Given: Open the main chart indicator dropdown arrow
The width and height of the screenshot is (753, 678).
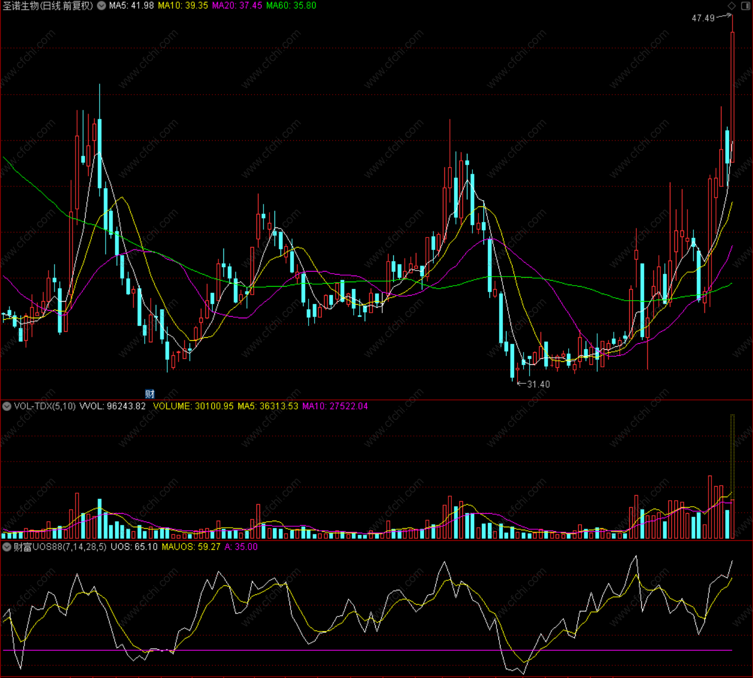Looking at the screenshot, I should [x=101, y=6].
